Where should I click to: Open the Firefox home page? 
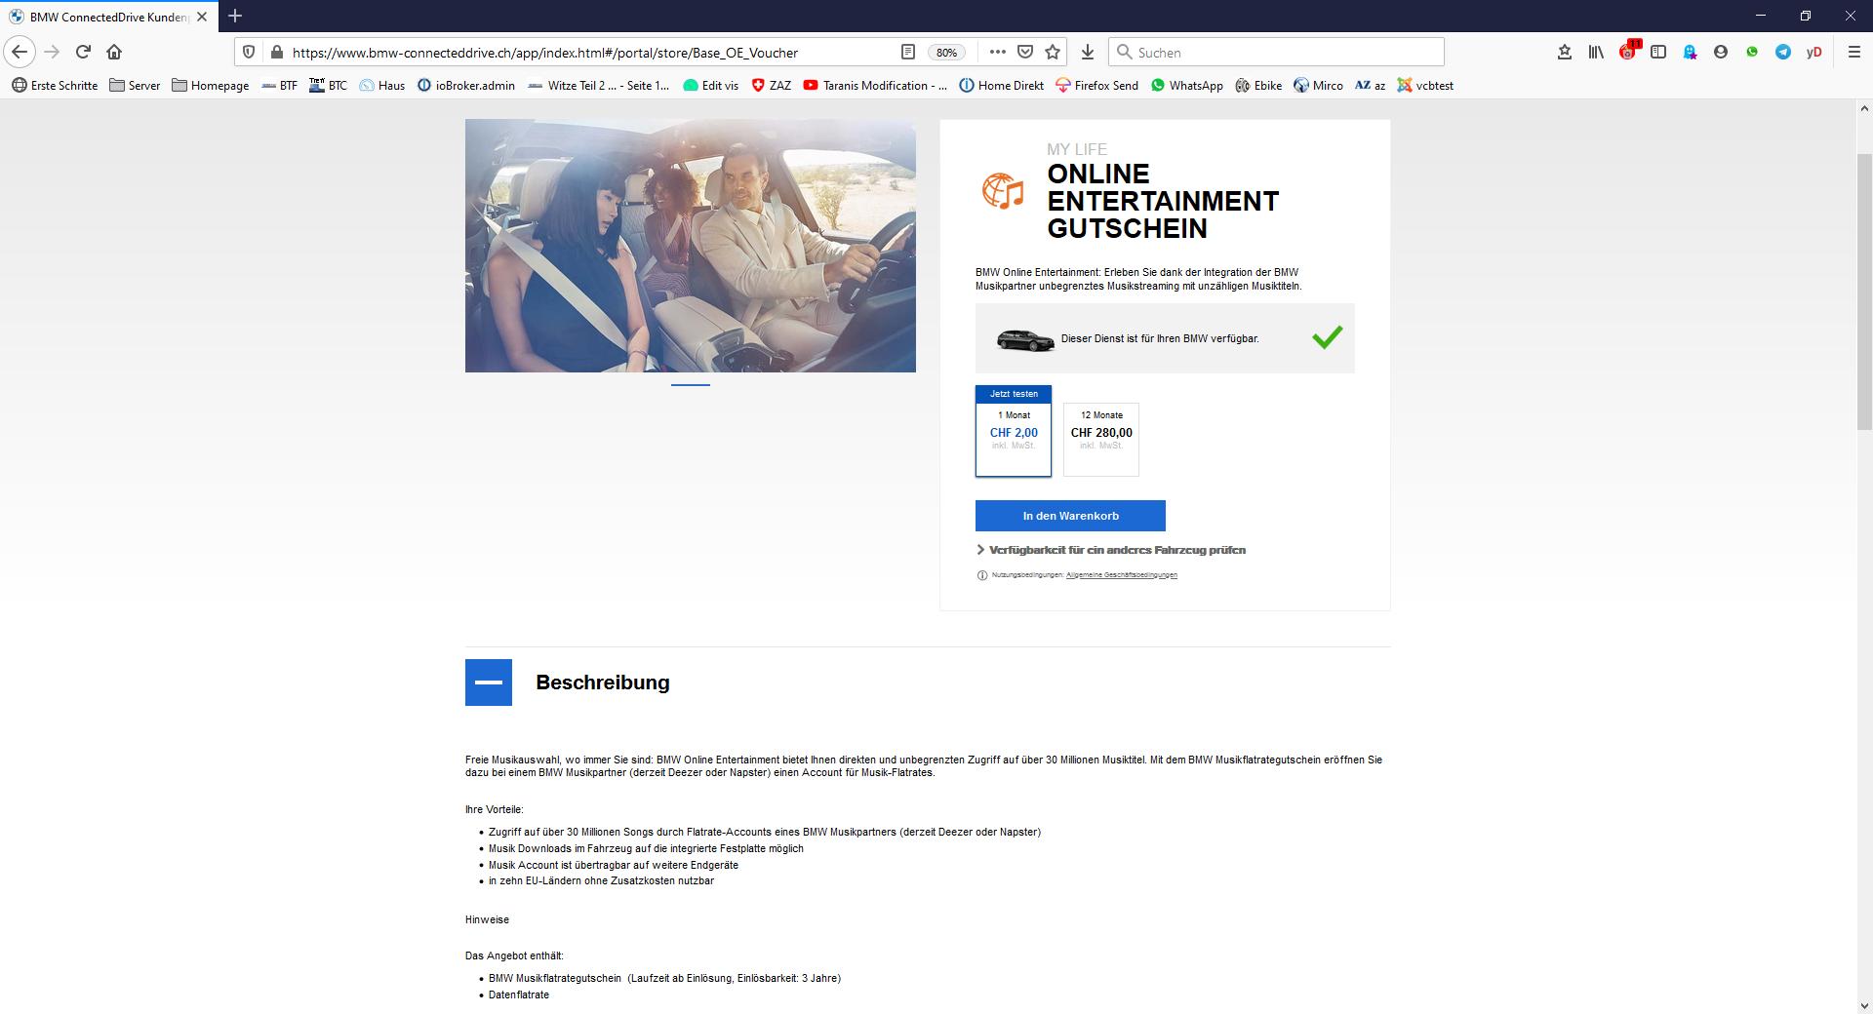click(114, 52)
